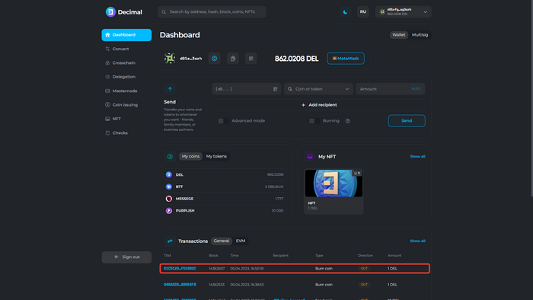Click the first round icon next to wallet address
This screenshot has width=533, height=300.
[x=215, y=59]
